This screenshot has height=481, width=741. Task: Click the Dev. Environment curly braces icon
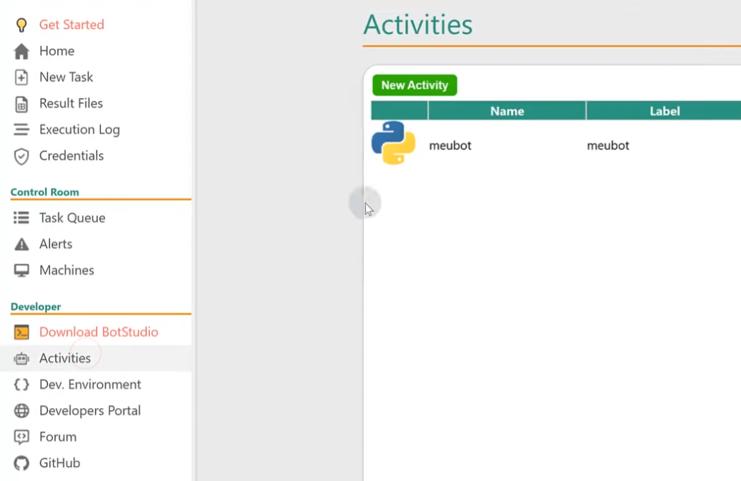21,385
